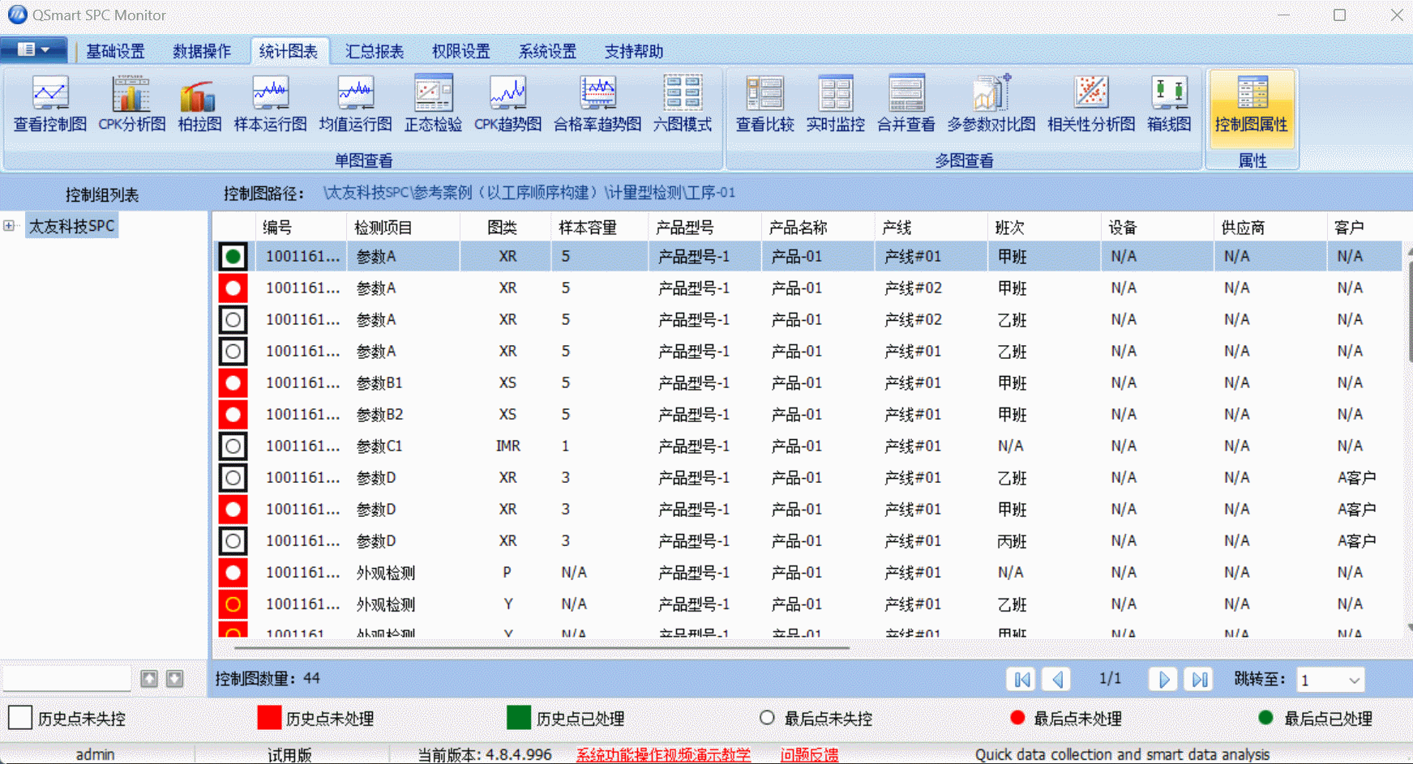Open the 箱线图 boxplot tool
This screenshot has height=764, width=1413.
pyautogui.click(x=1168, y=104)
